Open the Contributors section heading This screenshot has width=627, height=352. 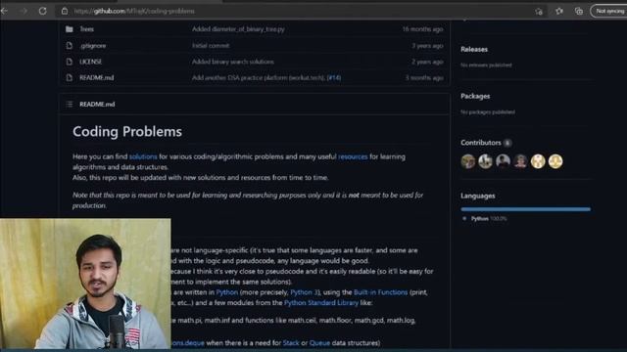(481, 143)
